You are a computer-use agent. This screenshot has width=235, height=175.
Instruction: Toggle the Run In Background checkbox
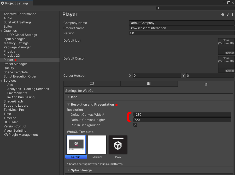pyautogui.click(x=135, y=125)
